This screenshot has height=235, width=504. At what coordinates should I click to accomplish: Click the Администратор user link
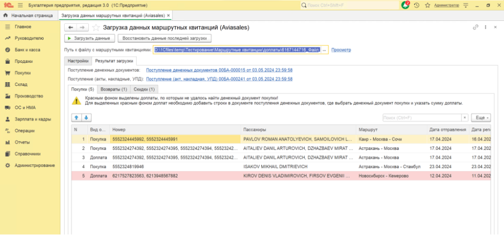(446, 5)
